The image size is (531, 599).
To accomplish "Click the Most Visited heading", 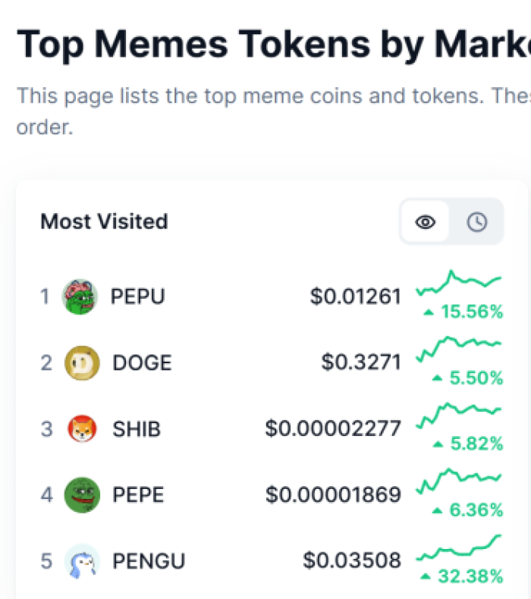I will [x=104, y=222].
